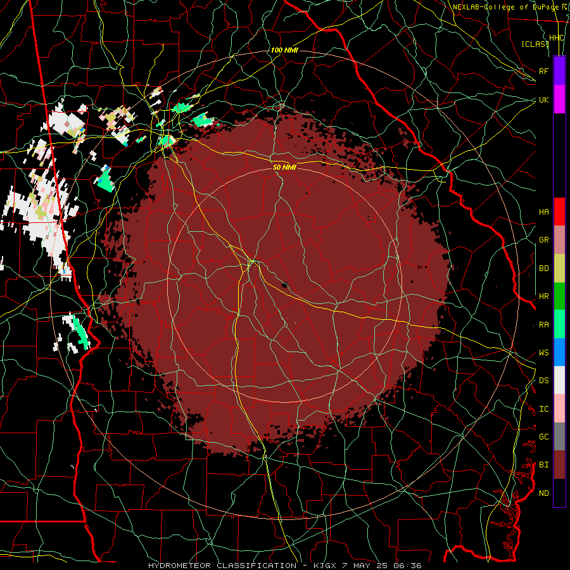
Task: Click the BI legend label
Action: pos(544,465)
